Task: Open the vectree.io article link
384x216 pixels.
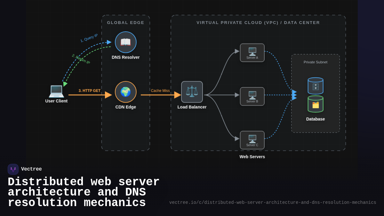Action: point(272,202)
